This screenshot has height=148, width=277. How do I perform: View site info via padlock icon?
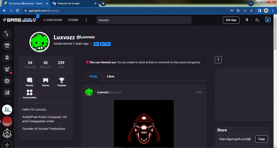[x=26, y=10]
